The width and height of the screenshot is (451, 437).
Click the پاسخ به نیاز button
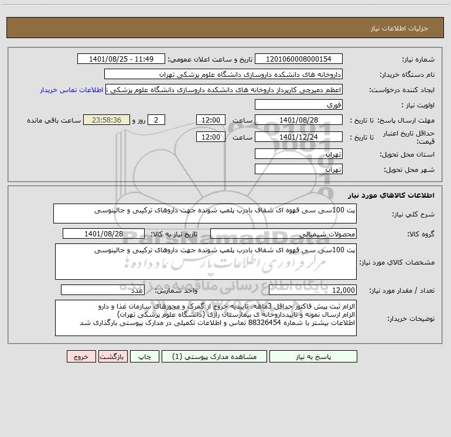click(313, 357)
